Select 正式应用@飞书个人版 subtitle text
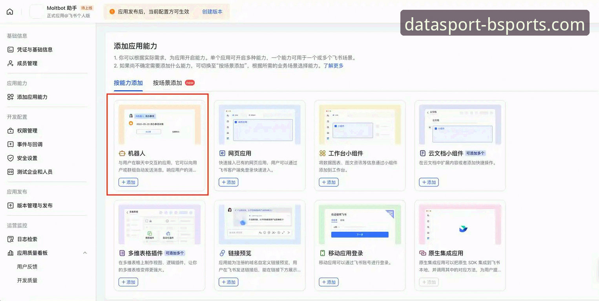 [x=68, y=16]
